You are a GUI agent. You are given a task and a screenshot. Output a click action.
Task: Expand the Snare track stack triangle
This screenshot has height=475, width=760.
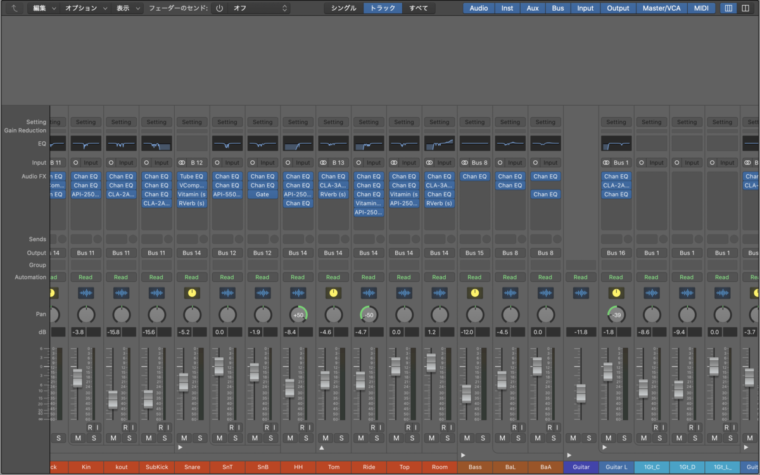(180, 447)
